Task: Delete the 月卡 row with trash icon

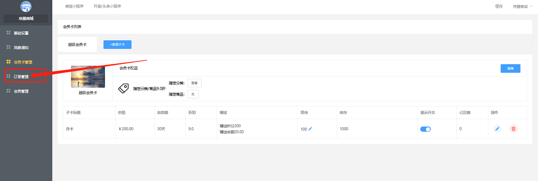Action: 513,129
